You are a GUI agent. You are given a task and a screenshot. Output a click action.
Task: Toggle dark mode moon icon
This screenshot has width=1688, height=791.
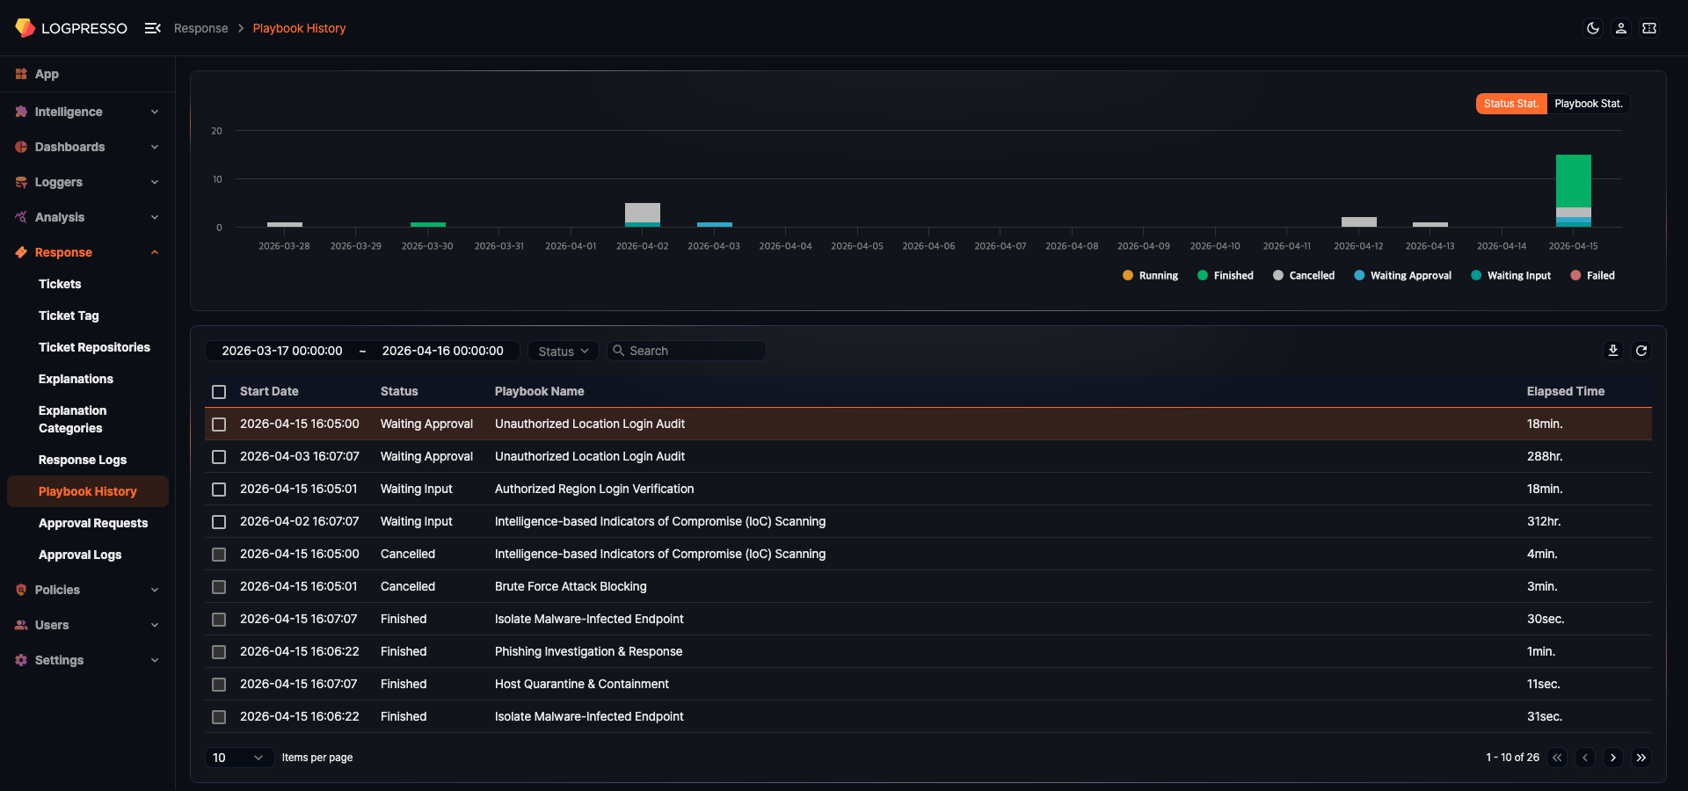(x=1592, y=28)
